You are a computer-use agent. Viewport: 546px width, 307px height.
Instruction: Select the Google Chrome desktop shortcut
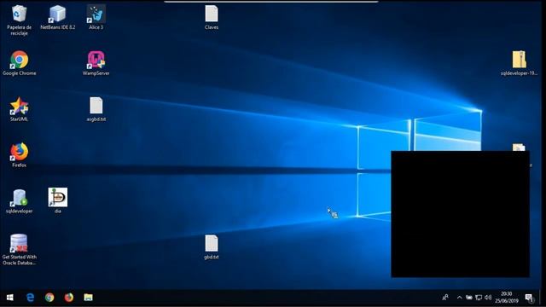pyautogui.click(x=19, y=63)
